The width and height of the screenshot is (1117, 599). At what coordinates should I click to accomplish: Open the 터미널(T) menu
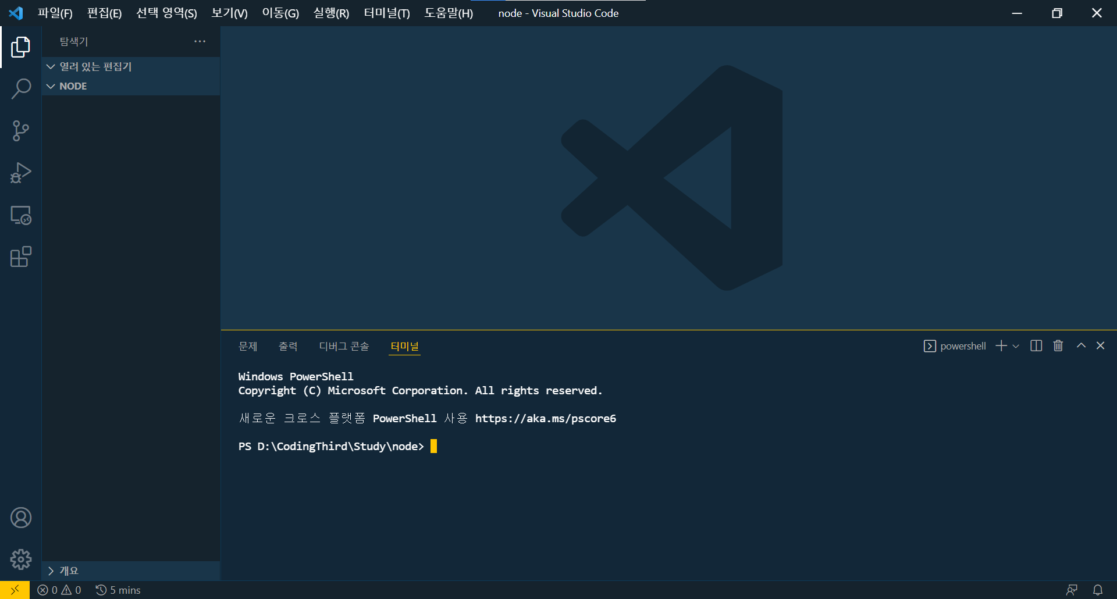point(387,13)
